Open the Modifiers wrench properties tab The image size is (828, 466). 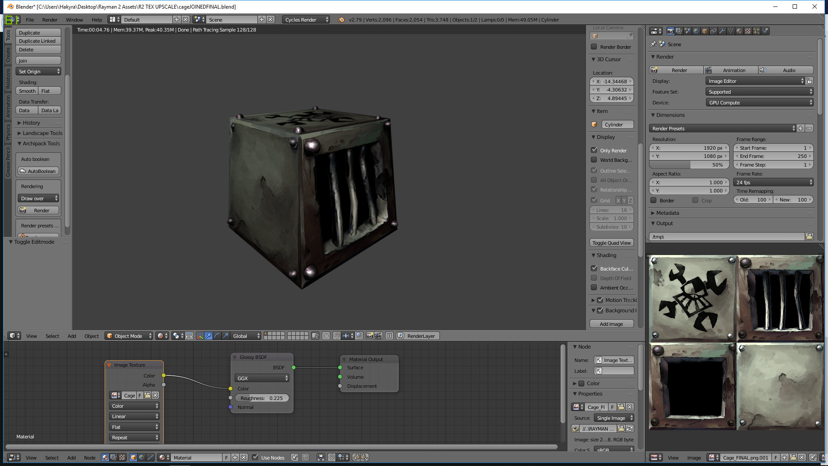pos(722,31)
